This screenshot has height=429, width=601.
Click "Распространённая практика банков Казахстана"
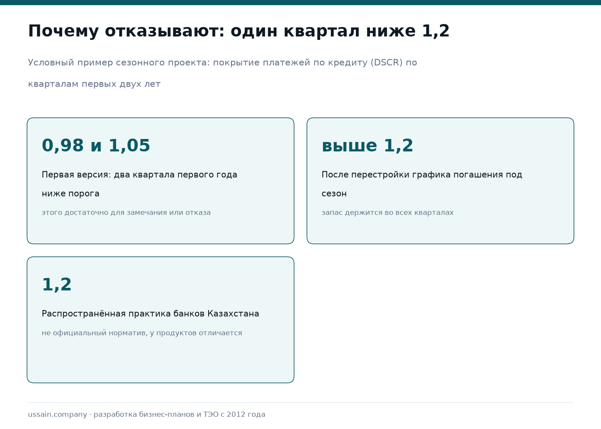pos(150,314)
